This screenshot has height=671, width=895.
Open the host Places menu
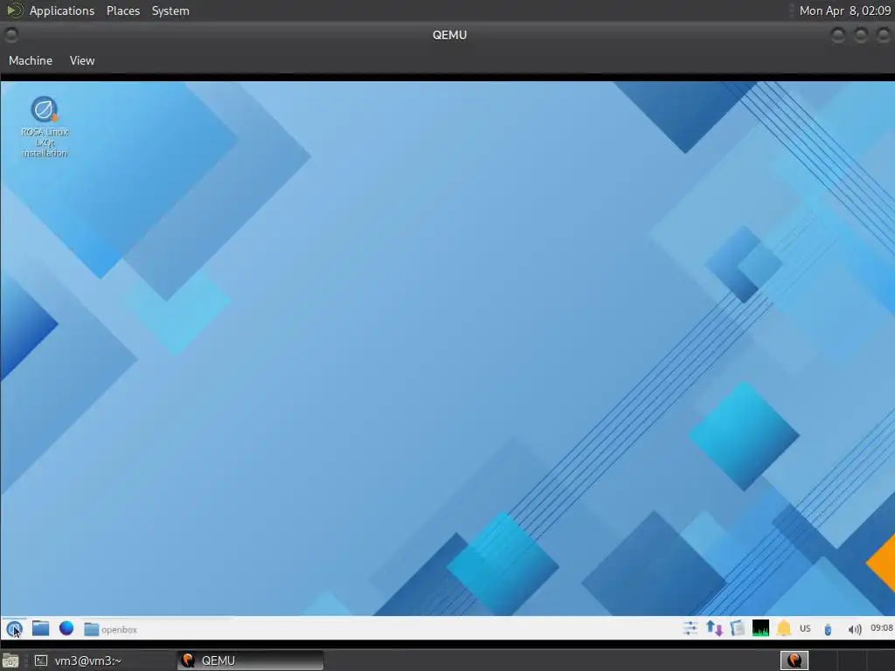point(122,10)
